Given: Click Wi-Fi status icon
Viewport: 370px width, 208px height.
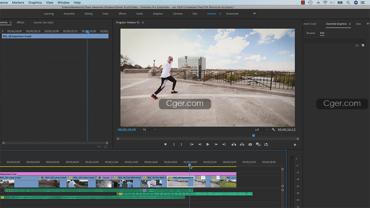Looking at the screenshot, I should (325, 3).
